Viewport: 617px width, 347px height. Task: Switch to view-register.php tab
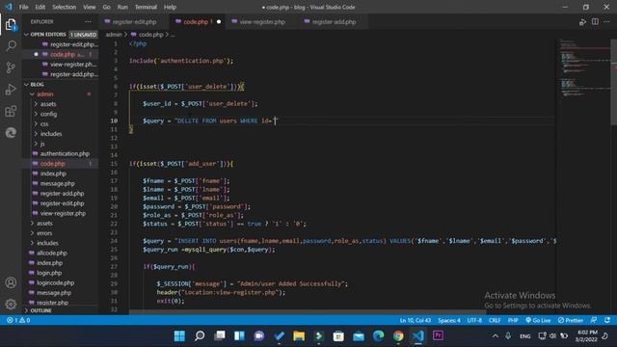click(262, 22)
